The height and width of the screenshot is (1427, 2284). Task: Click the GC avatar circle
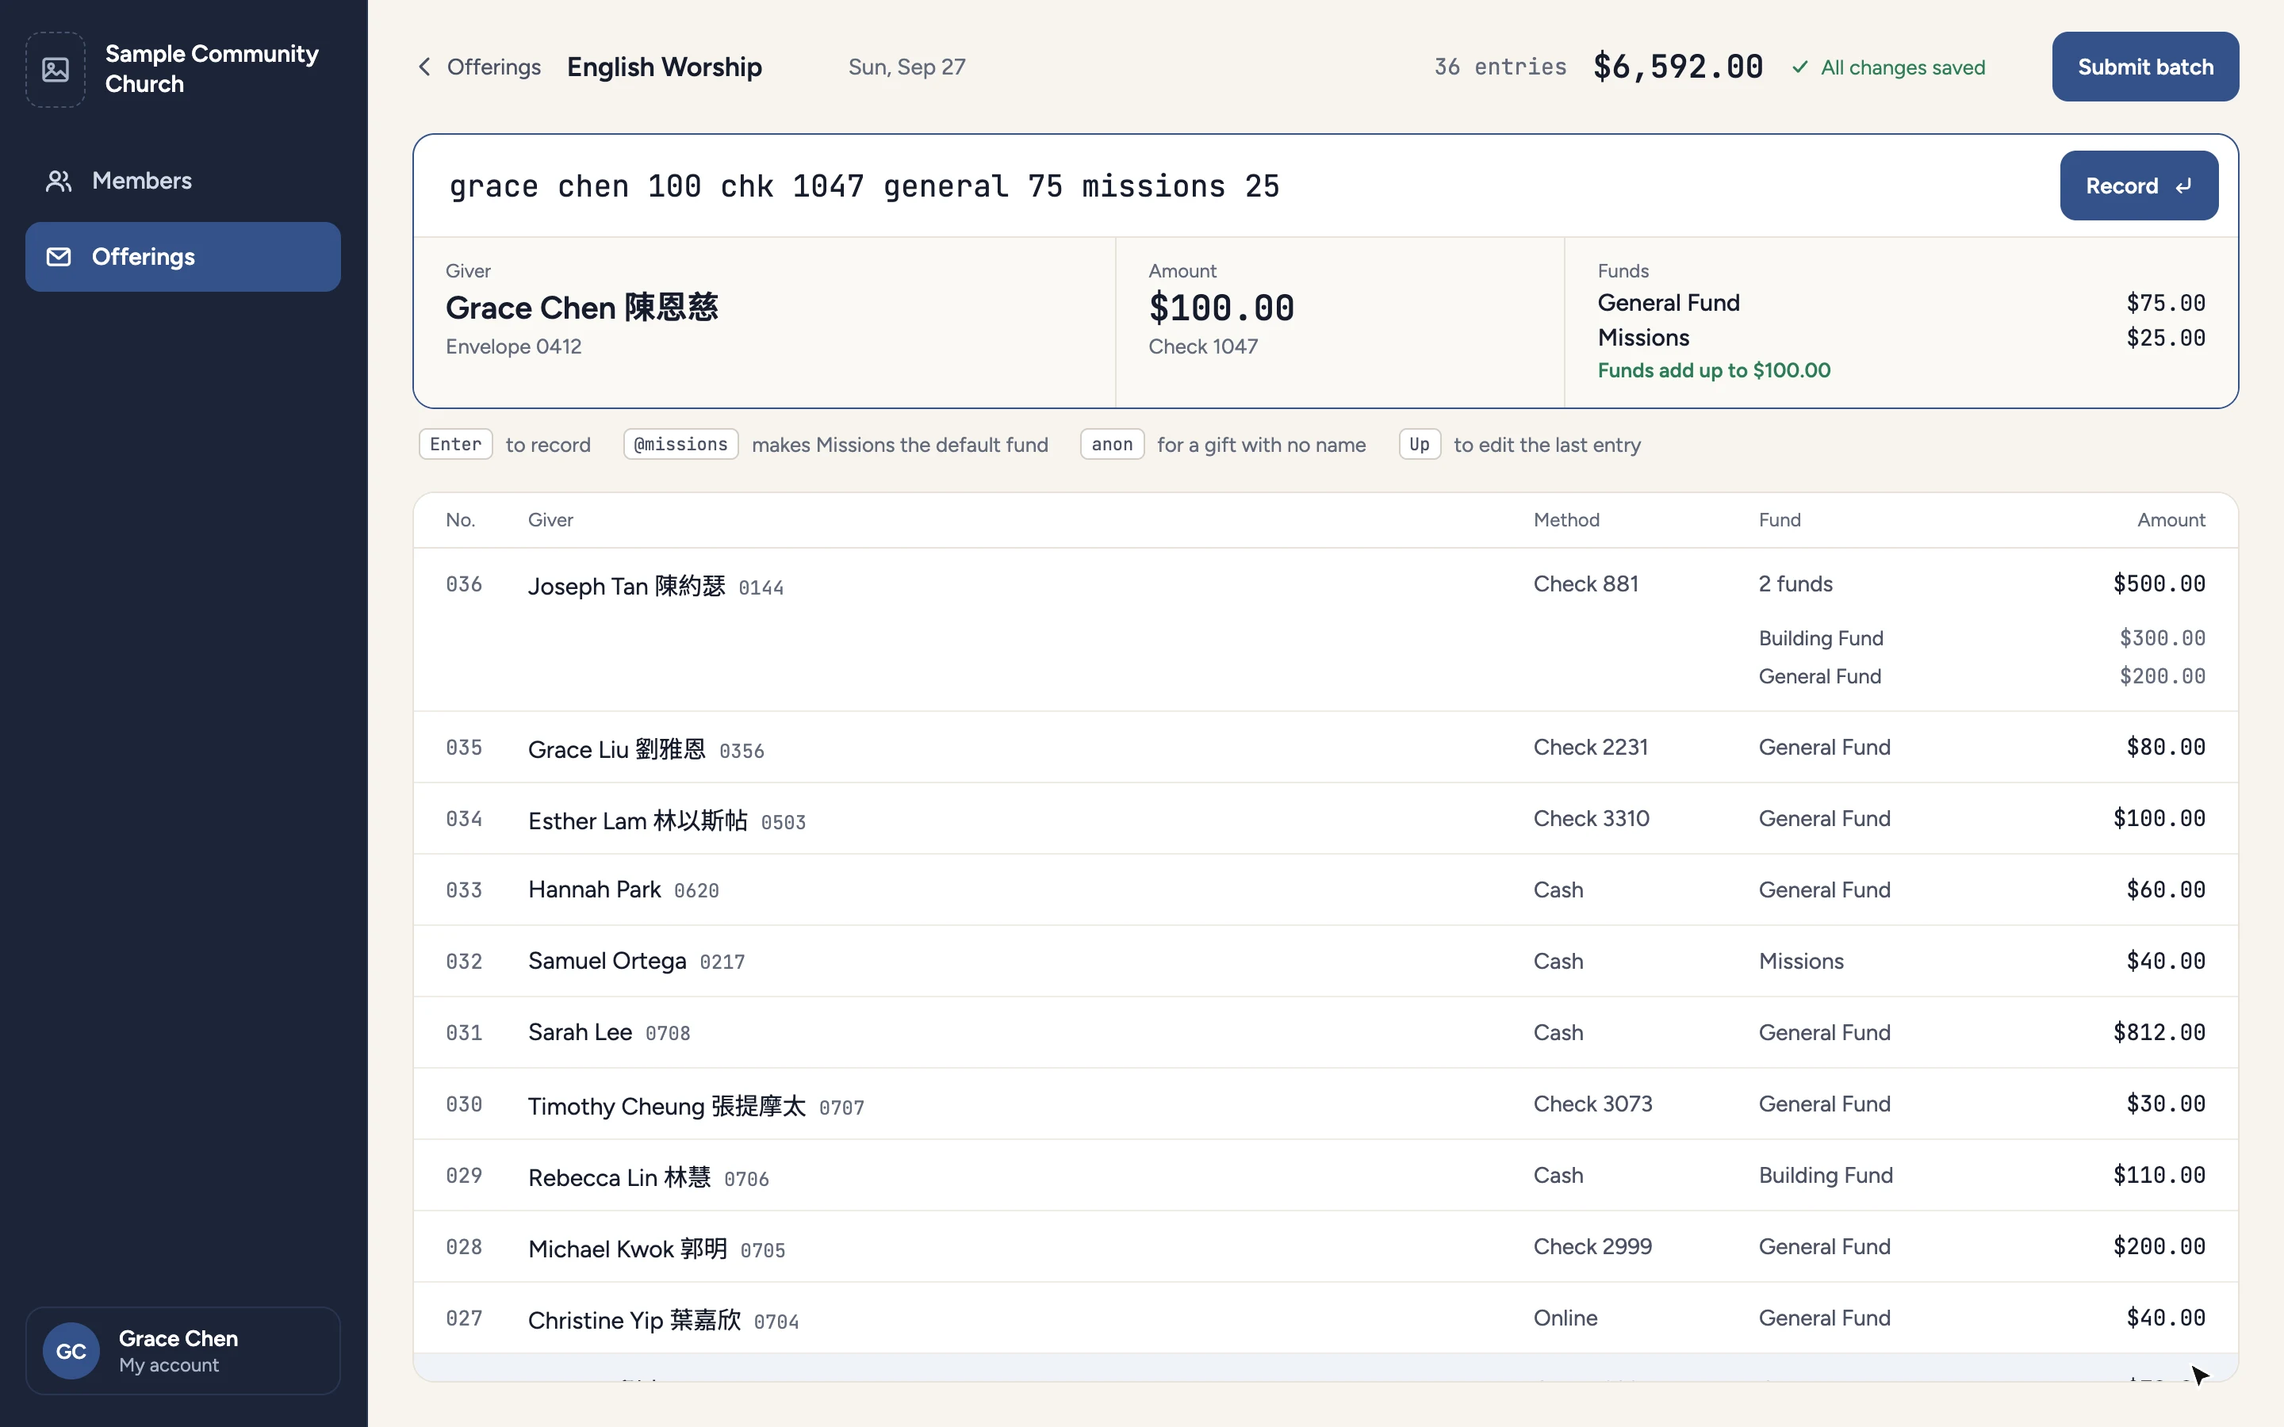coord(71,1351)
